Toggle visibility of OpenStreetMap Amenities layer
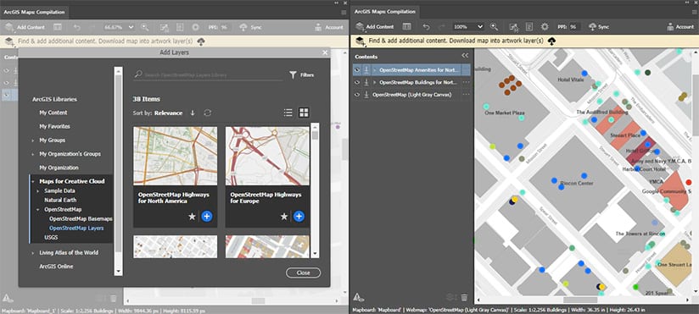Viewport: 699px width, 314px height. pos(356,70)
